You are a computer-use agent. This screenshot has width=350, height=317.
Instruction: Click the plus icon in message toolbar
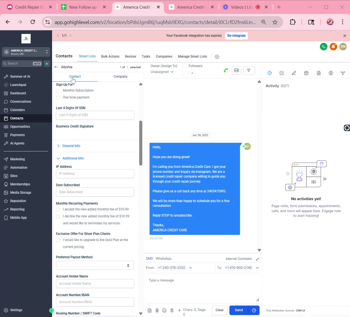179,310
